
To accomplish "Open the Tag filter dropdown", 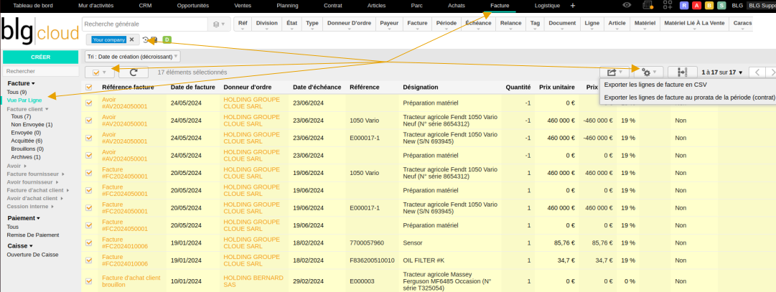I will tap(535, 24).
